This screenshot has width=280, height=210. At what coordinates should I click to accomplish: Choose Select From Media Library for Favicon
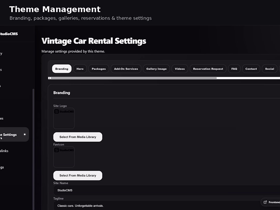click(x=78, y=176)
